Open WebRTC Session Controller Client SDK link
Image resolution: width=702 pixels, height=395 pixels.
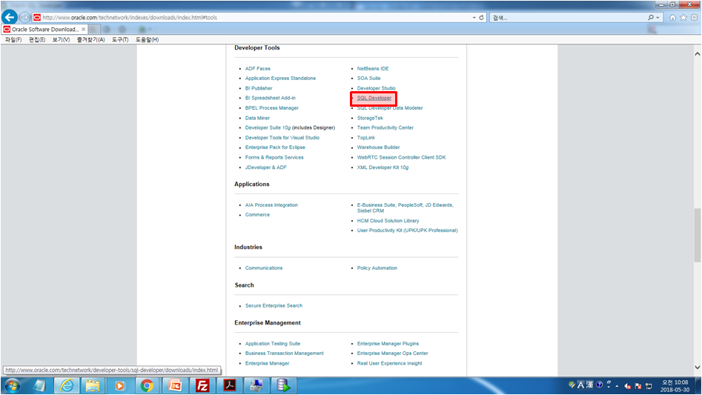point(401,157)
